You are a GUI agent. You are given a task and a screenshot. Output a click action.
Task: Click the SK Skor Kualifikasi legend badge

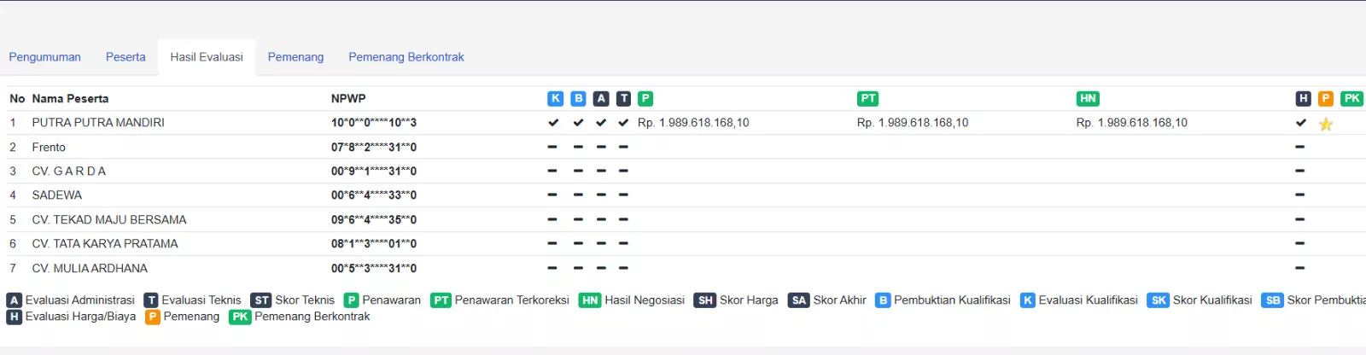pos(1158,300)
